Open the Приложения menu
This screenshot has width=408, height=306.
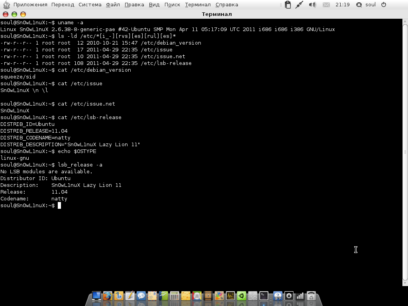[x=30, y=5]
